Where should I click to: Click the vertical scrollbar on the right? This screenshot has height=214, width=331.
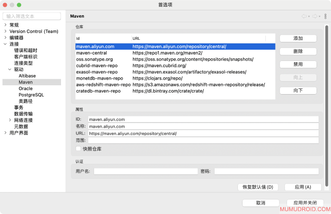click(326, 105)
